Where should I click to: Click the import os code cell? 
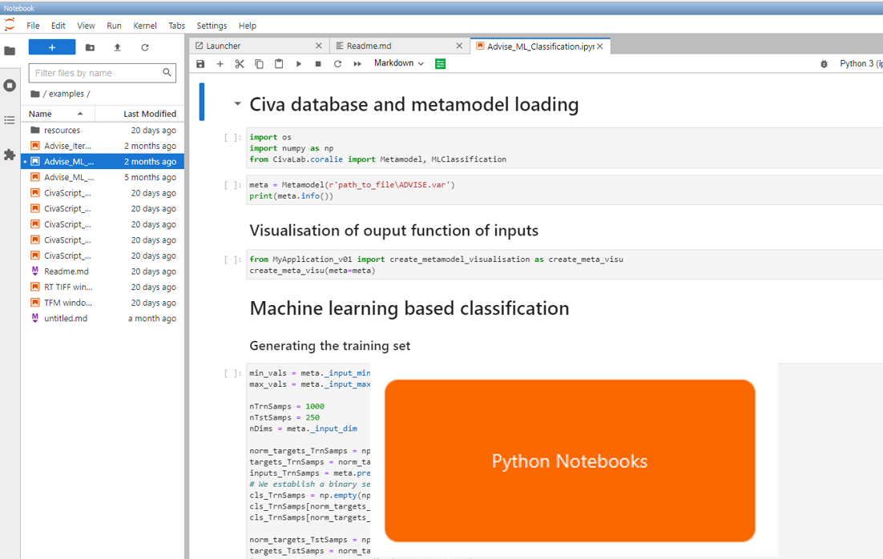[564, 148]
